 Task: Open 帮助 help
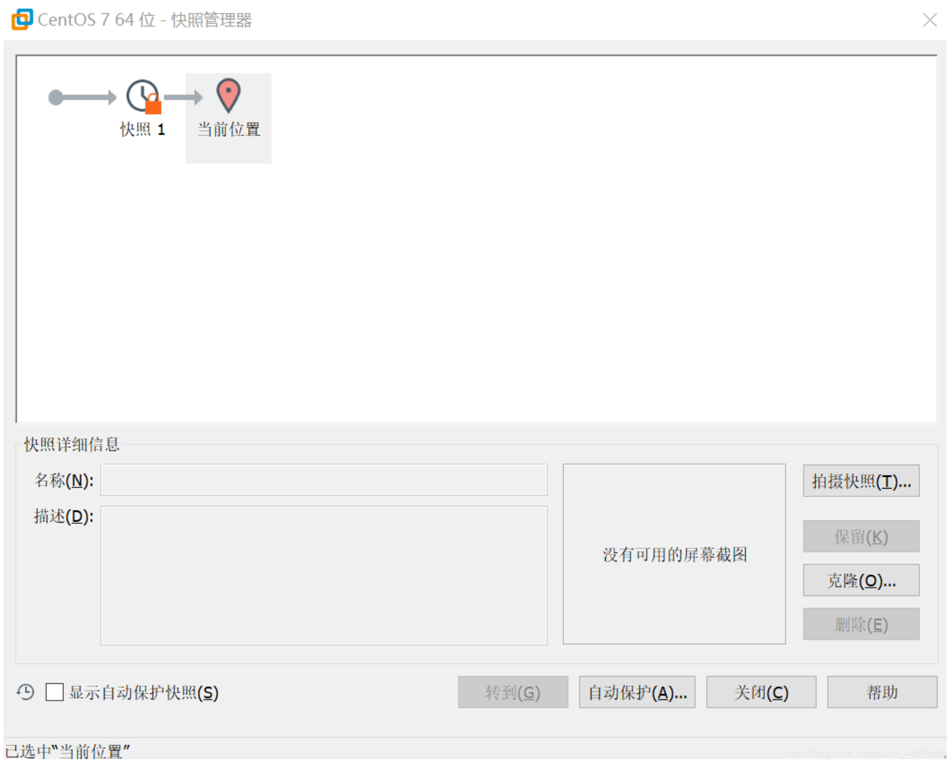pyautogui.click(x=882, y=692)
